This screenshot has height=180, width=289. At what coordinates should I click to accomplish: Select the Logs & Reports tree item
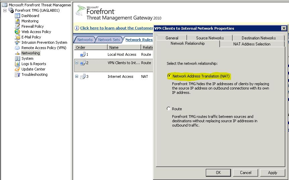34,64
